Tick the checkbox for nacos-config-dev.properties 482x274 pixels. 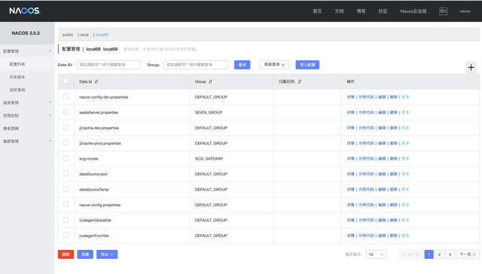coord(66,96)
